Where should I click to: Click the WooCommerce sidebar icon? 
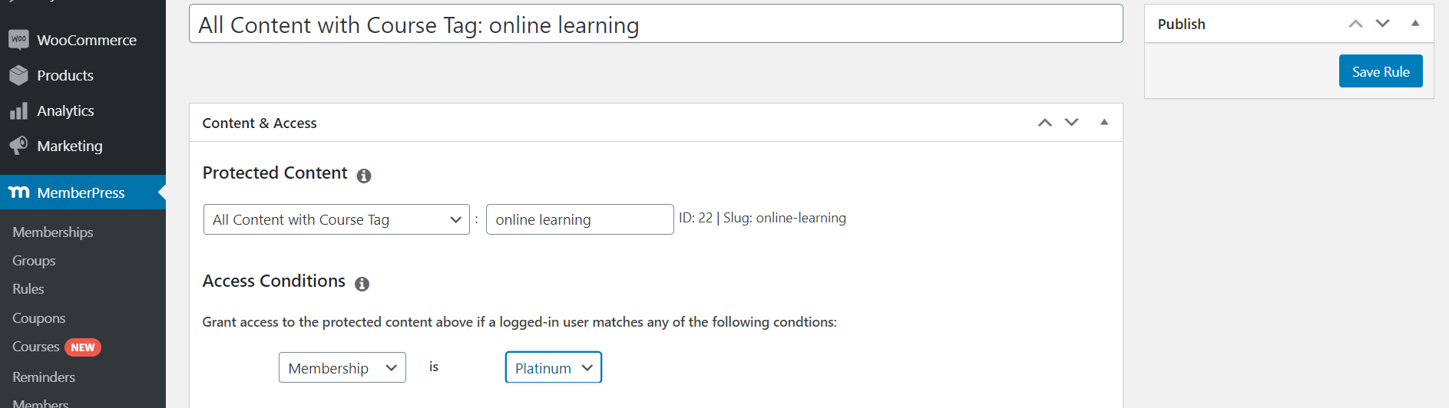point(19,40)
